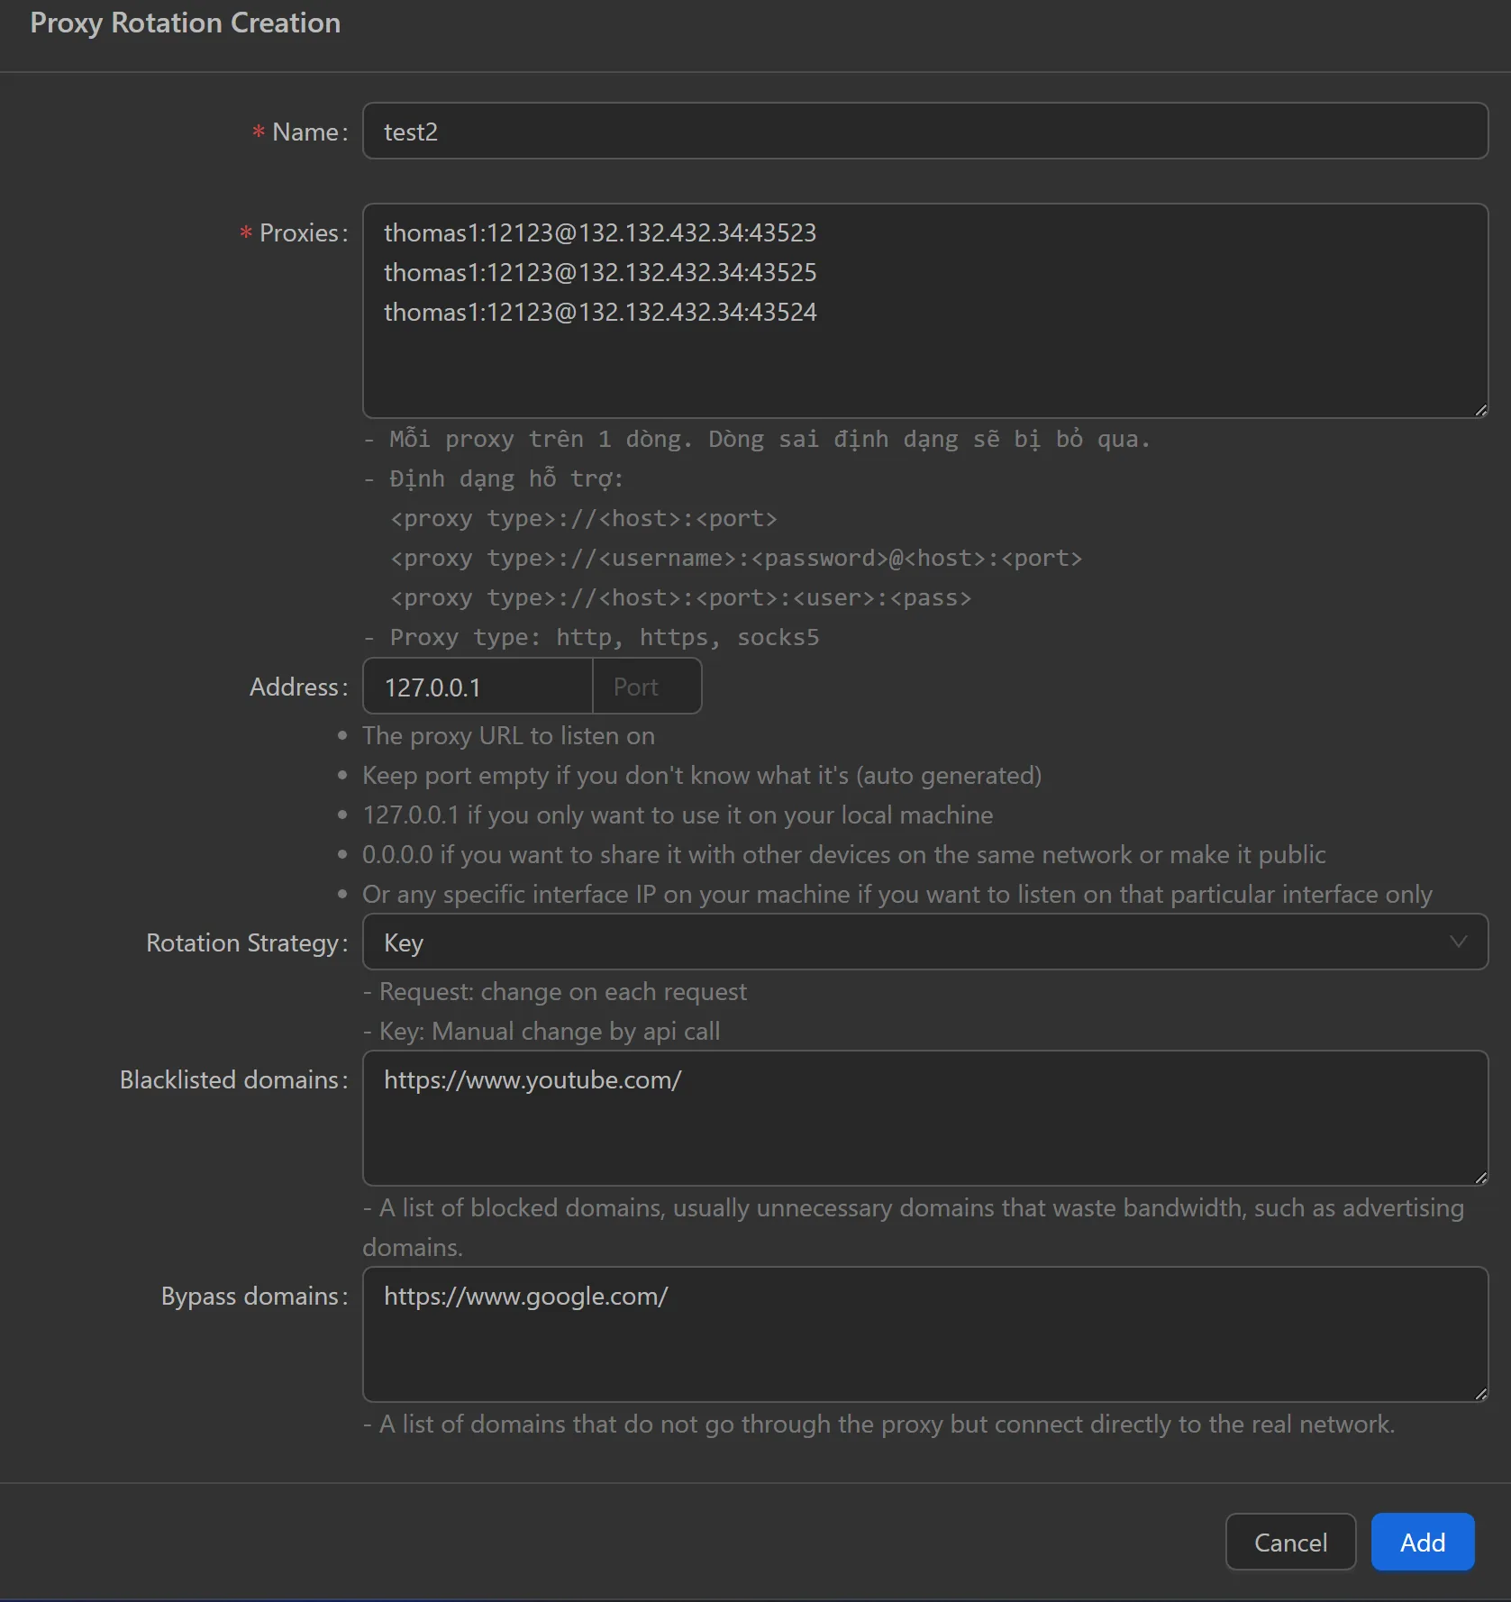The height and width of the screenshot is (1602, 1511).
Task: Select the proxy line ending in 43525
Action: tap(599, 273)
